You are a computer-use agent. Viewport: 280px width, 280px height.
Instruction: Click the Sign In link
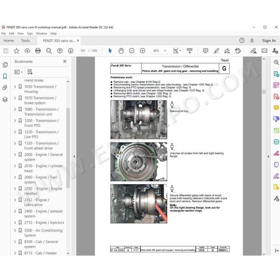pos(269,41)
